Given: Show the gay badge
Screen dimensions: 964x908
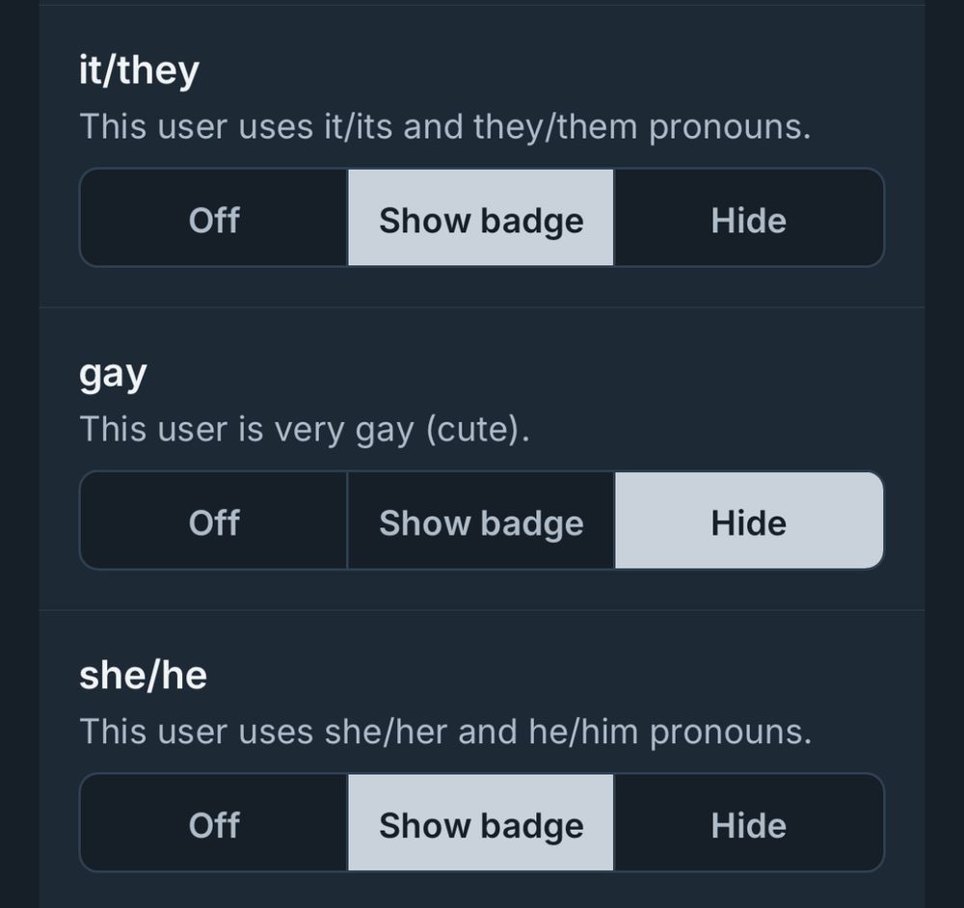Looking at the screenshot, I should pyautogui.click(x=480, y=521).
